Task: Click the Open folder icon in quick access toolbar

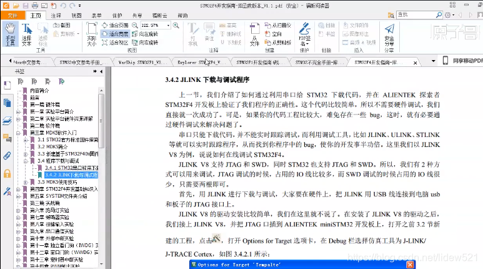Action: [x=16, y=5]
